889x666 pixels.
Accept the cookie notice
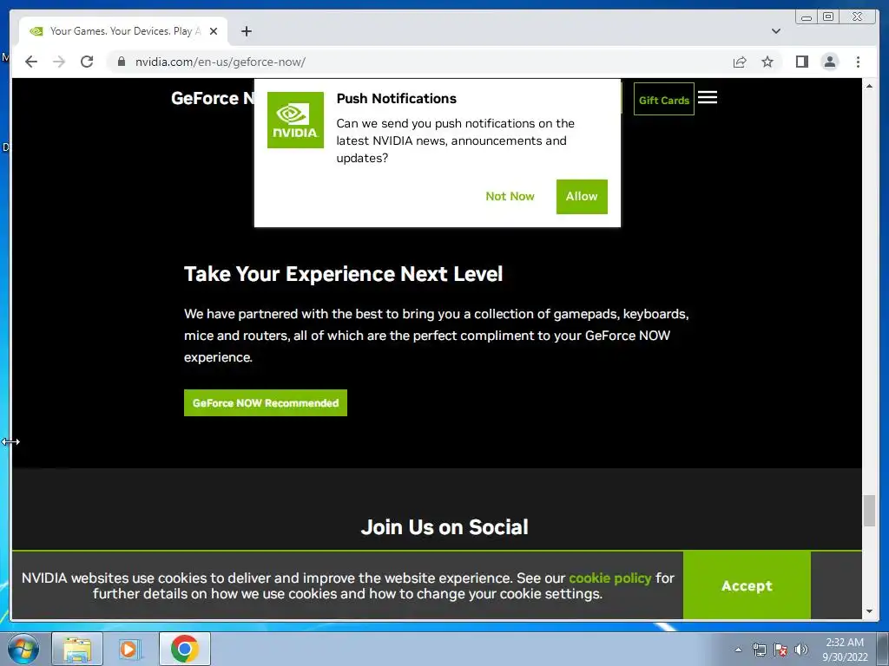coord(747,585)
